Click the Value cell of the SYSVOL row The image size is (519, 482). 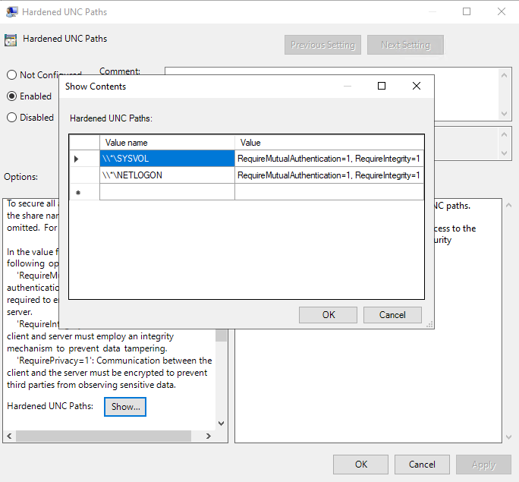coord(329,159)
